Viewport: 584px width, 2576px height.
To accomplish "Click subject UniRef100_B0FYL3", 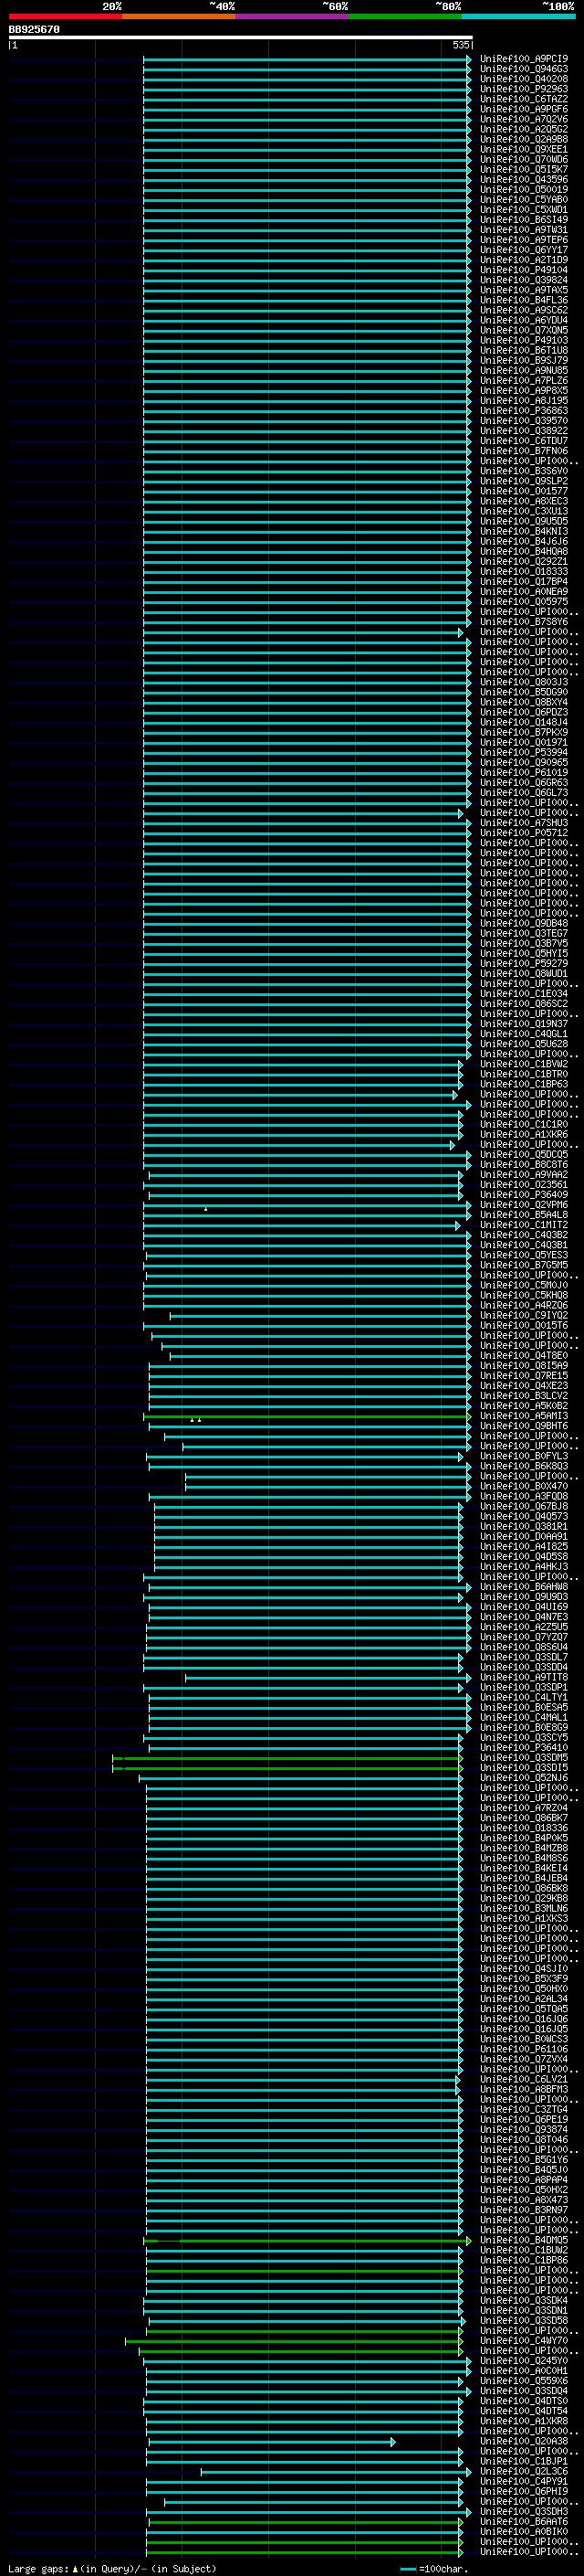I will [524, 1456].
